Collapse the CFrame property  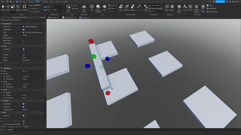(2, 74)
